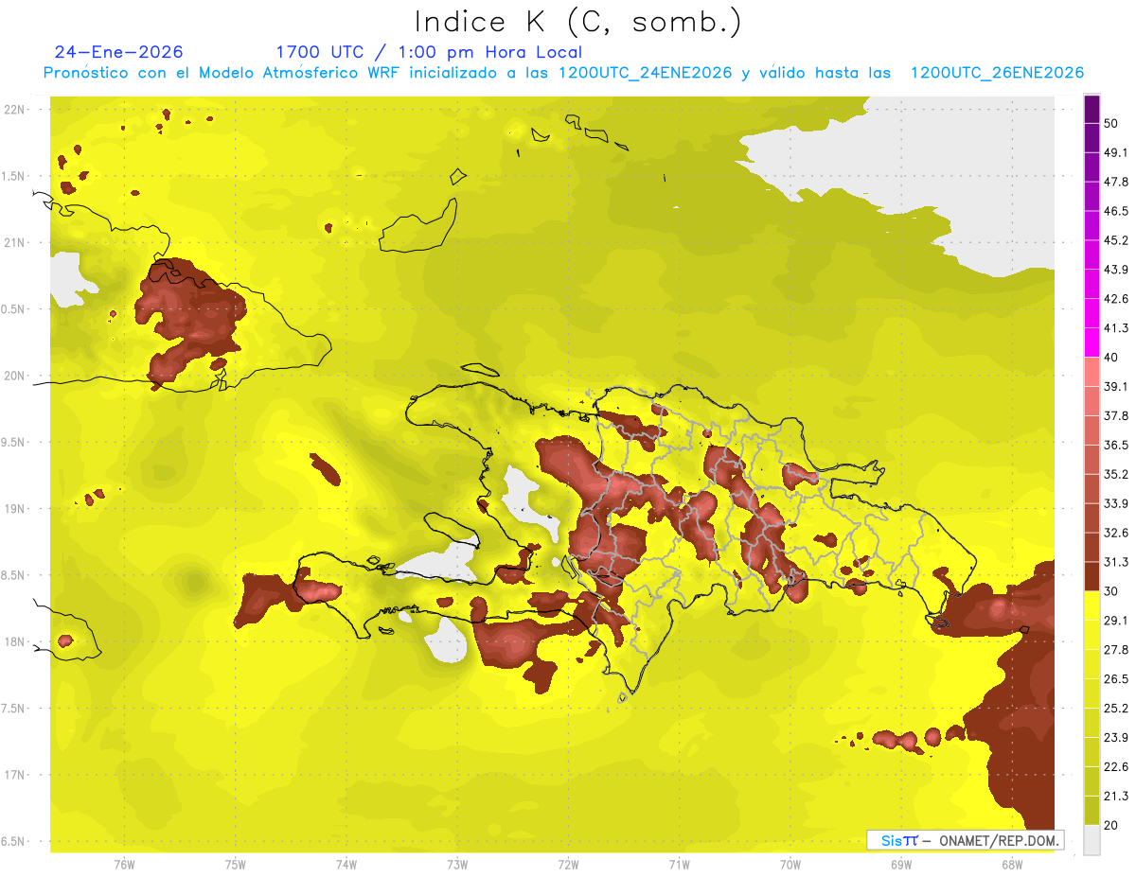Screen dimensions: 1136x877
Task: Click the "70W" longitude axis label
Action: (x=790, y=865)
